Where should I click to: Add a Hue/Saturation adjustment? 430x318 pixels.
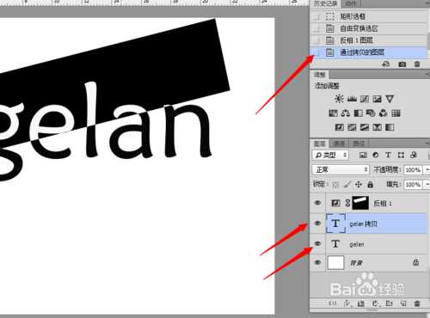[333, 113]
